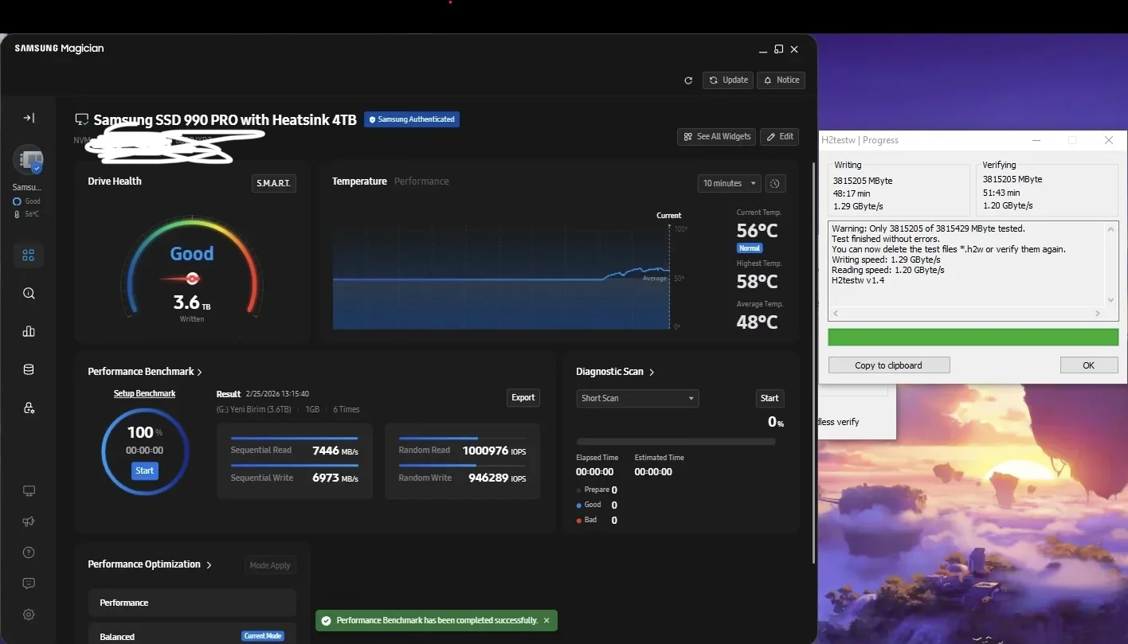1128x644 pixels.
Task: Switch to the Performance graph tab
Action: (x=421, y=181)
